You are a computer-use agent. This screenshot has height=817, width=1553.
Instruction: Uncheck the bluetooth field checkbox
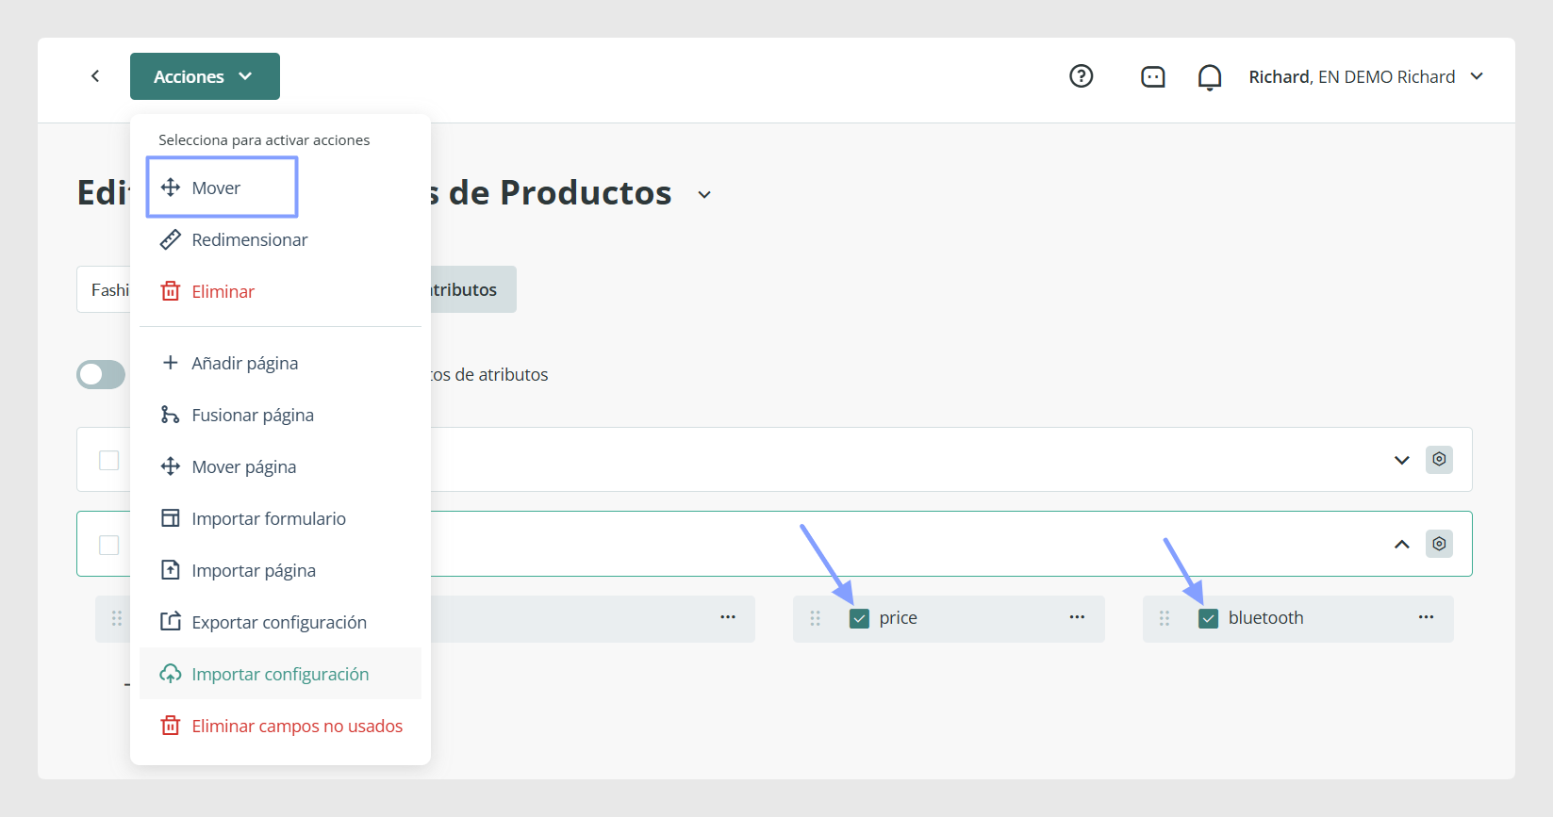point(1208,618)
